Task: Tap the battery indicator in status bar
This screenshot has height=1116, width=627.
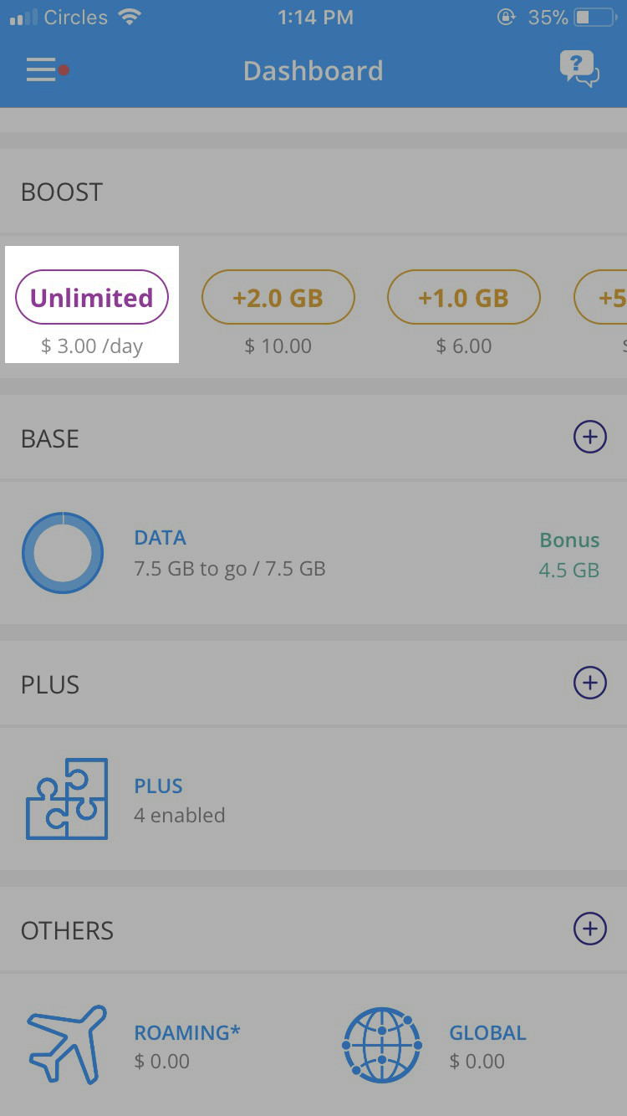Action: (x=594, y=17)
